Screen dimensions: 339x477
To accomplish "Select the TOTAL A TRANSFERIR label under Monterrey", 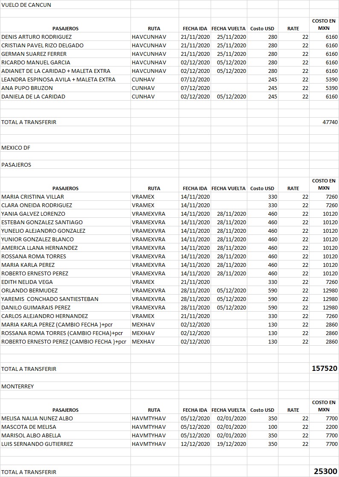I will tap(65, 471).
